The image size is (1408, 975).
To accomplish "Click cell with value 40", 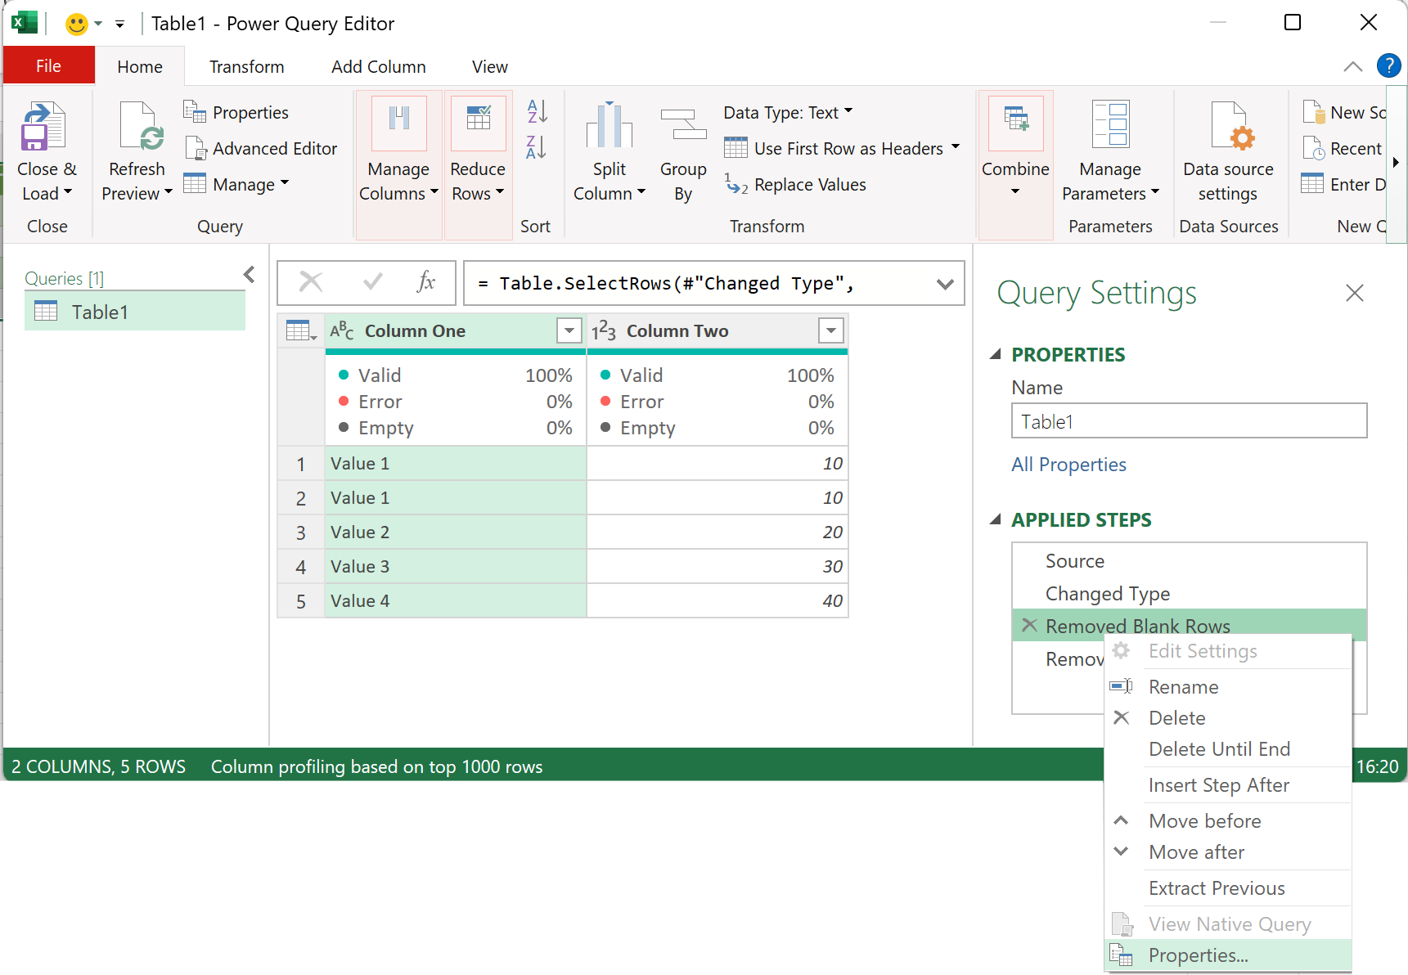I will point(717,601).
